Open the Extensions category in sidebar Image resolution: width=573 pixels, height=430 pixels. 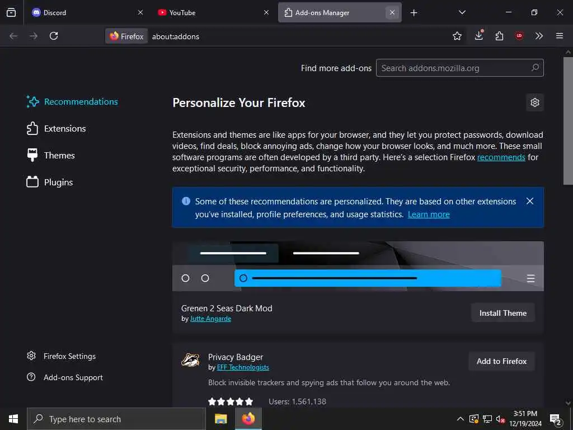coord(57,129)
